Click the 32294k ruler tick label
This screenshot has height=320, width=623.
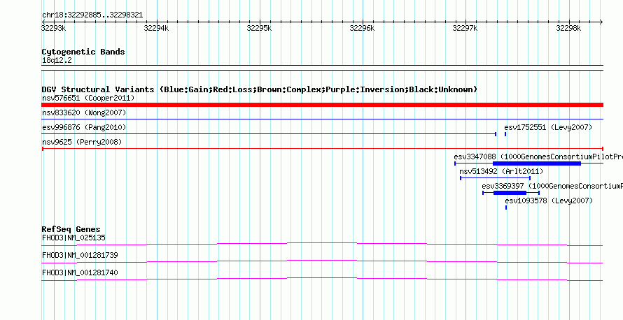156,28
